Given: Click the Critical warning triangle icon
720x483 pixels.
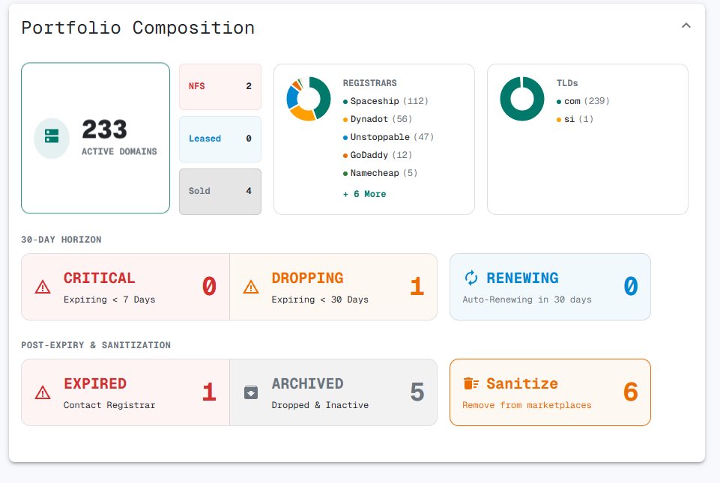Looking at the screenshot, I should pos(43,288).
